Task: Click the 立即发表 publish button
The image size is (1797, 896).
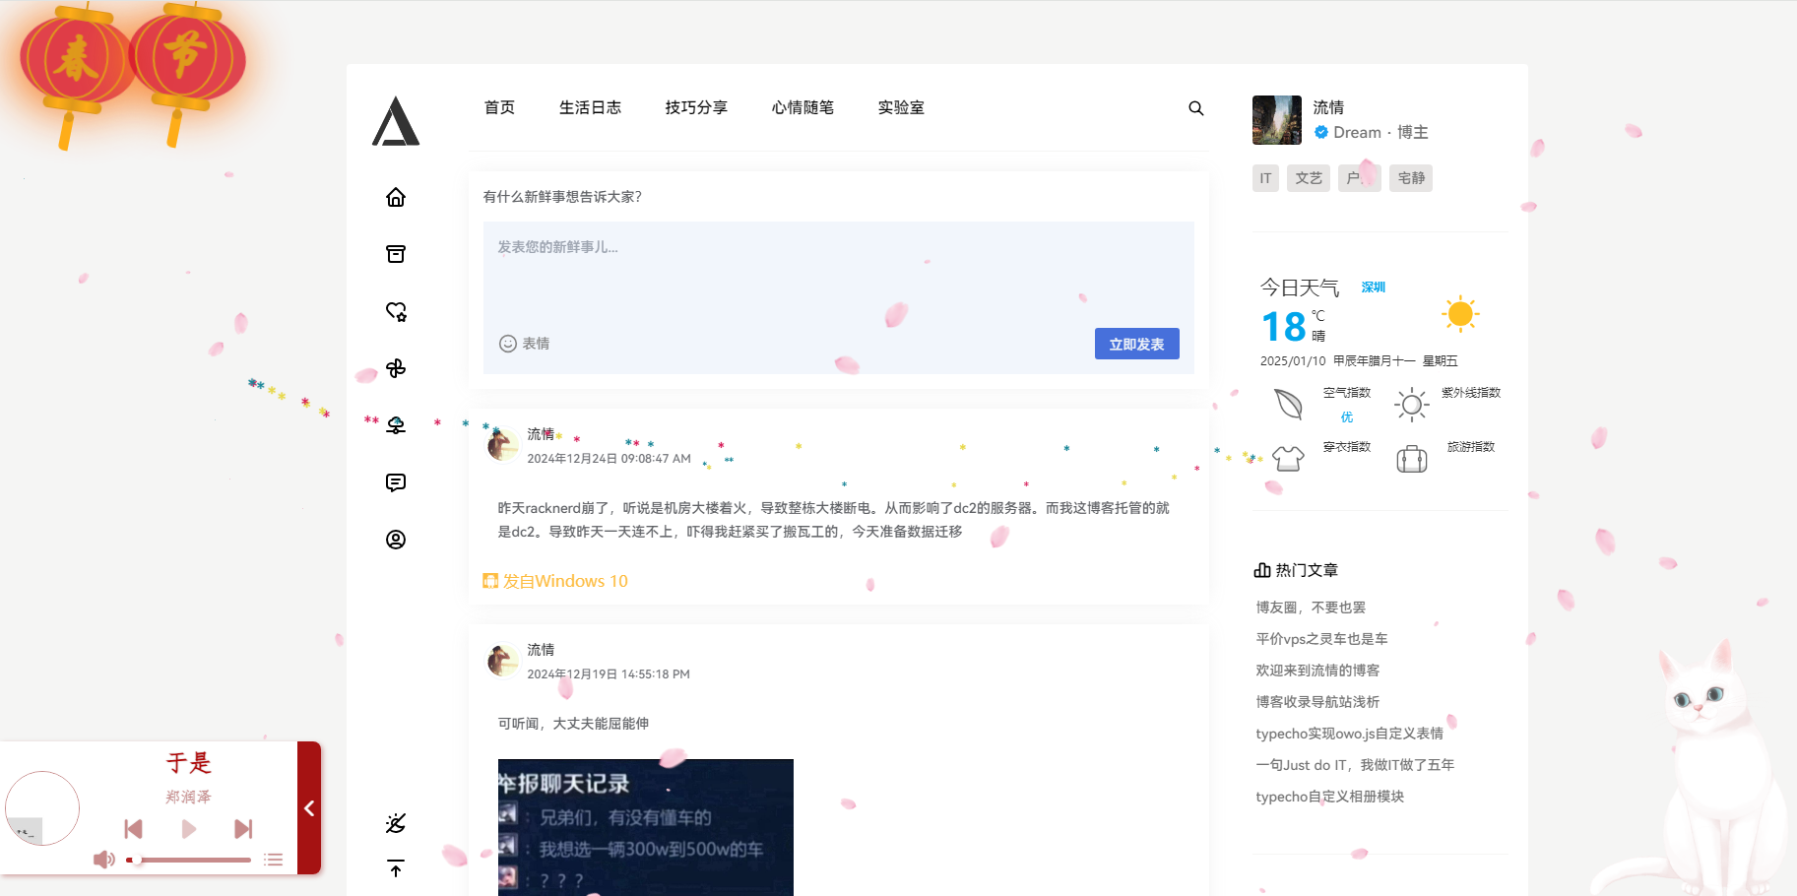Action: click(1136, 344)
